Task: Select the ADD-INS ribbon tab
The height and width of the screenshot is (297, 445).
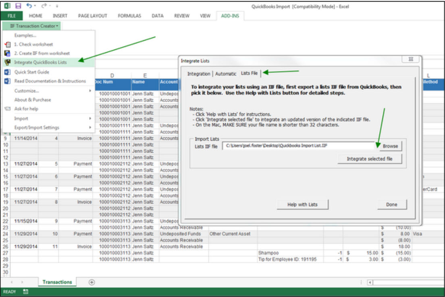Action: [230, 16]
